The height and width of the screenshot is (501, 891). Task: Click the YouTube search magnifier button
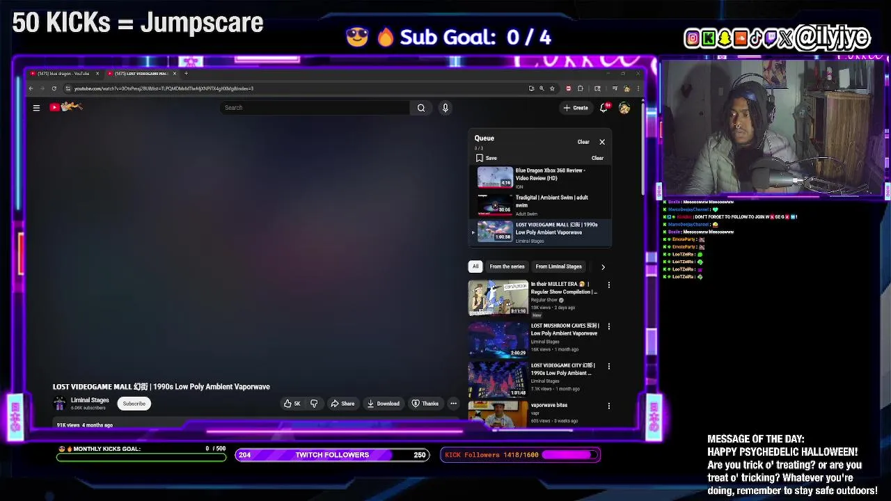tap(420, 108)
